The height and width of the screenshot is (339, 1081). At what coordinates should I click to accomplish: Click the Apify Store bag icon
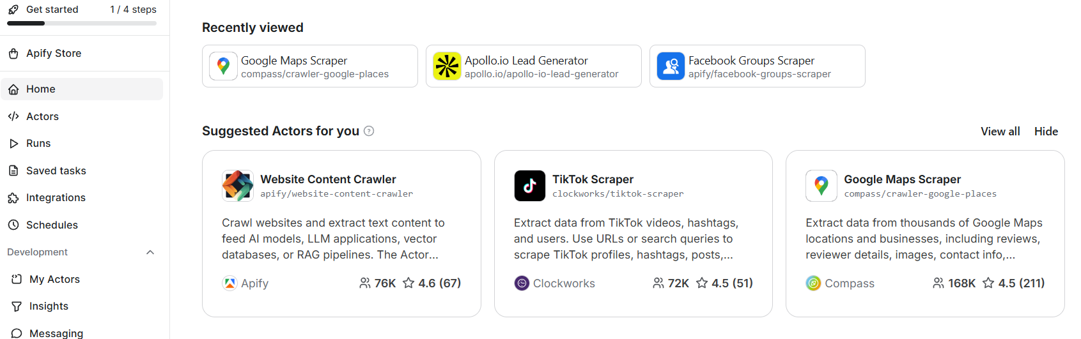[13, 54]
